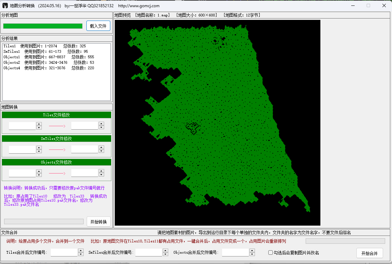
Task: Click the green map preview image
Action: (x=218, y=123)
